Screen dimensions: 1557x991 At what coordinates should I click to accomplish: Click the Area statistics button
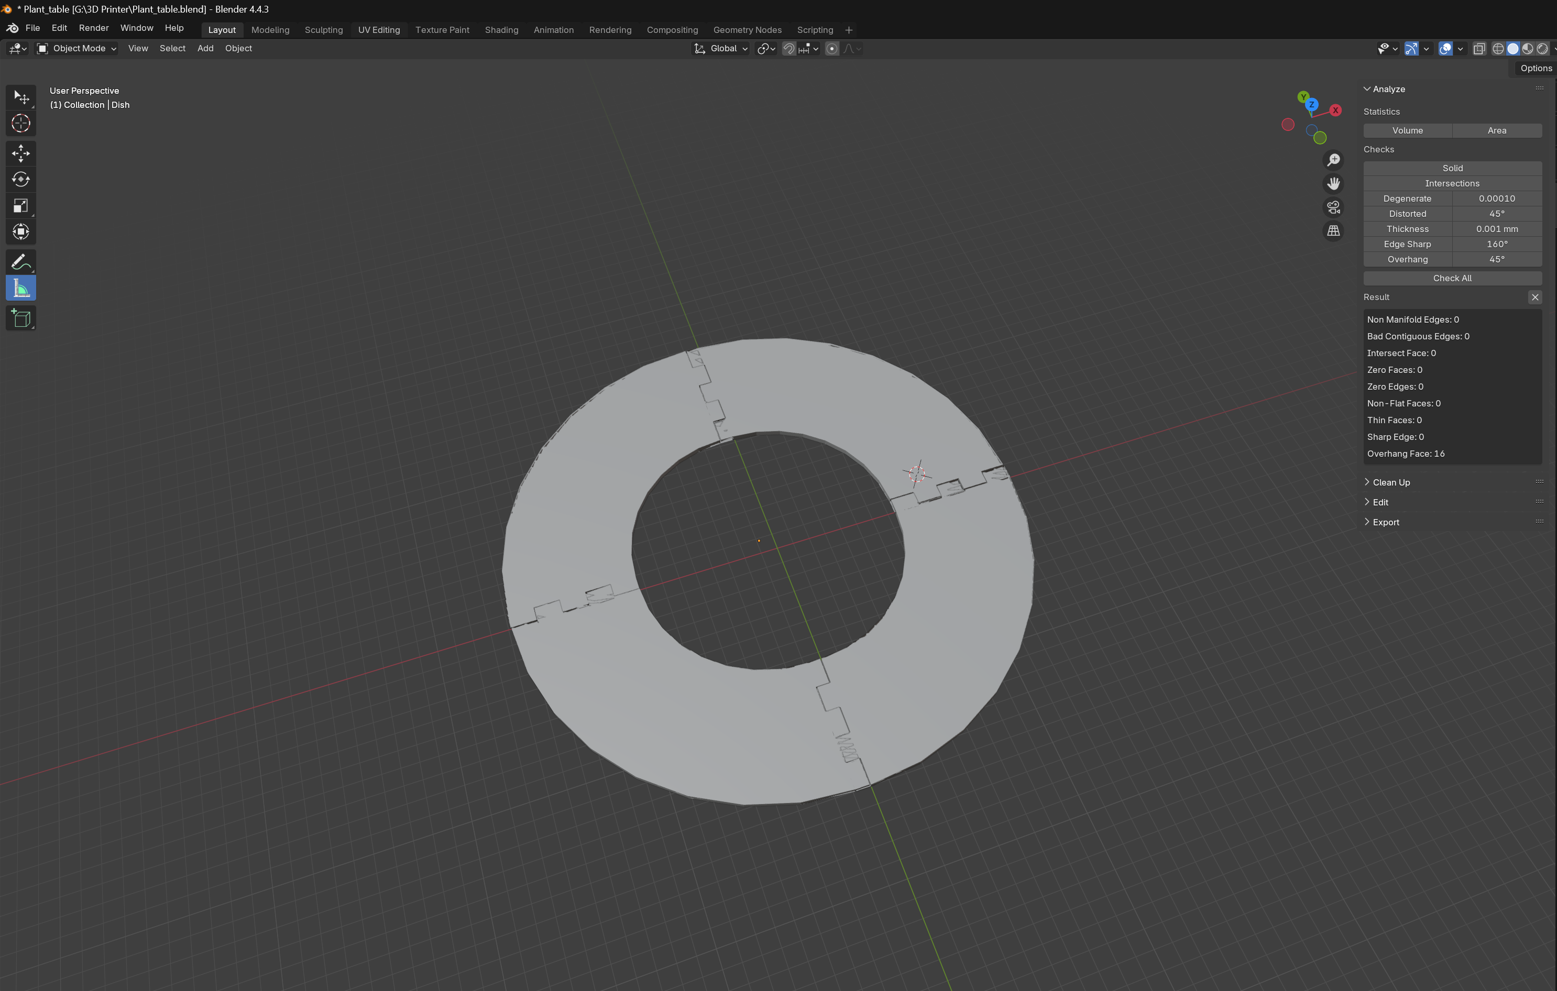click(x=1497, y=130)
